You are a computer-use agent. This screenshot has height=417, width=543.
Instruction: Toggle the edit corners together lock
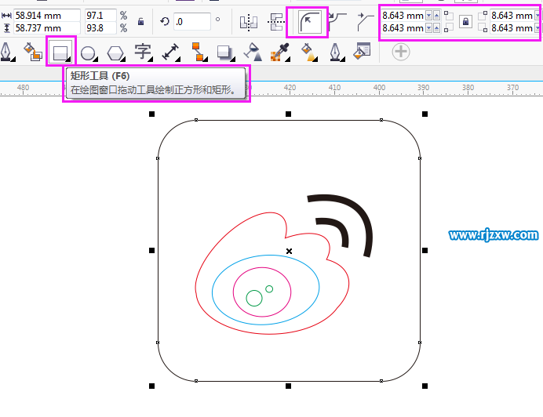[466, 22]
